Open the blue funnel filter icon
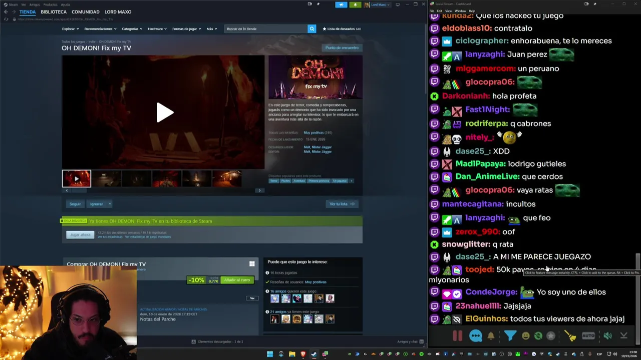 click(510, 336)
